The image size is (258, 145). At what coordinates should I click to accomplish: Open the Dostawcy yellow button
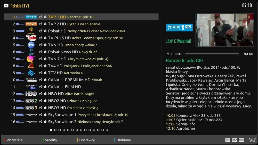86,140
